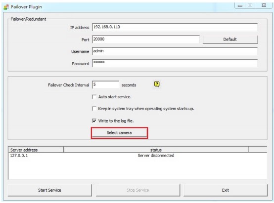Minimize the Failover Plugin window
Image resolution: width=274 pixels, height=203 pixels.
240,5
